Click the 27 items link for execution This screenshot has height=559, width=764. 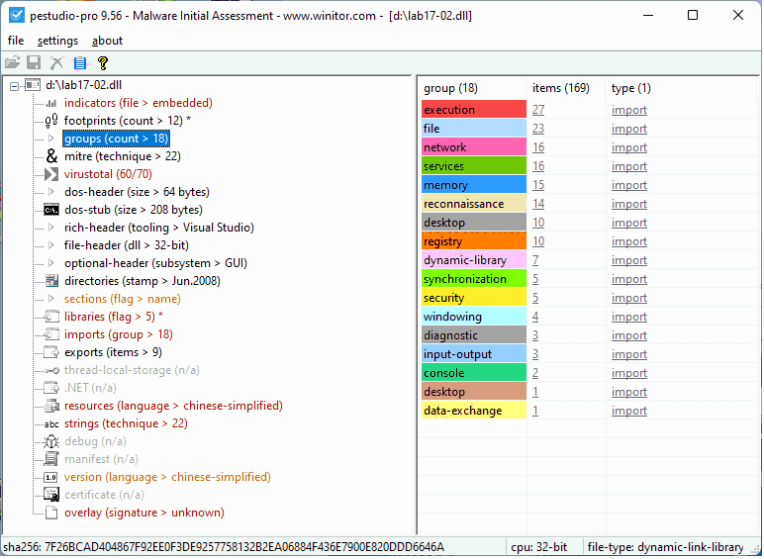[538, 110]
